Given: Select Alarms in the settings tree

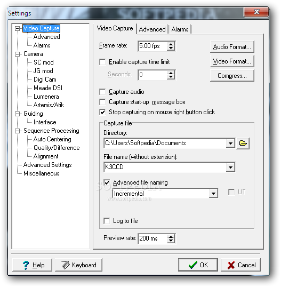Looking at the screenshot, I should click(x=42, y=45).
